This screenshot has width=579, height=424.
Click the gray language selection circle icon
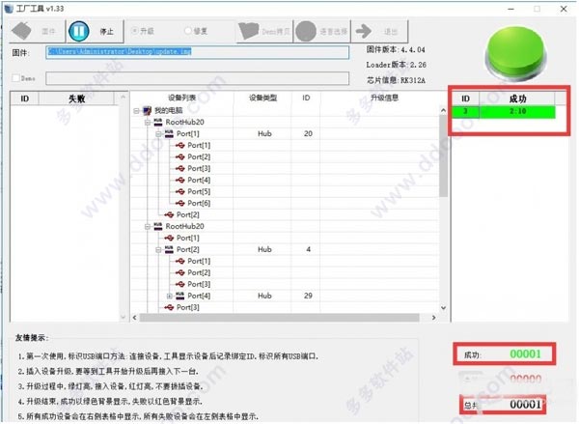pos(306,31)
